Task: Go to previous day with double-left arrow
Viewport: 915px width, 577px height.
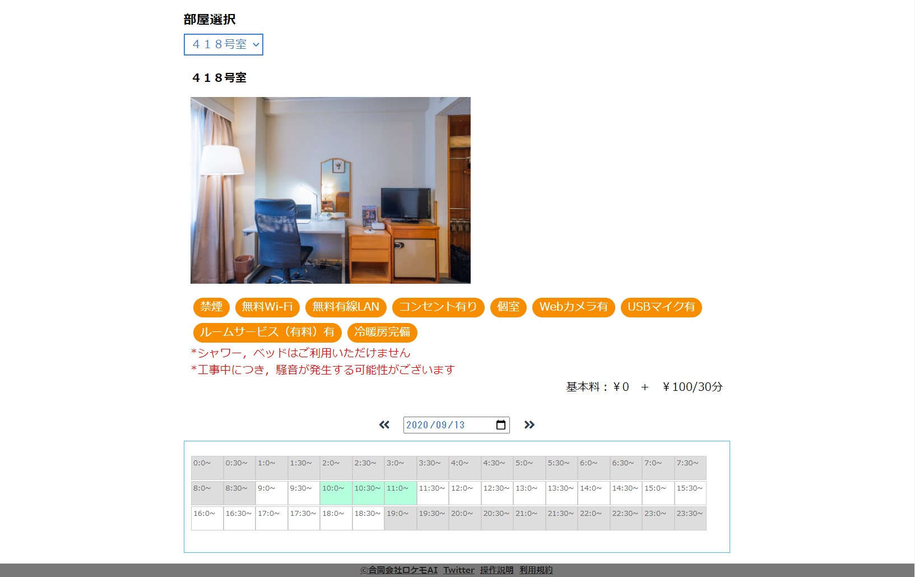Action: click(x=384, y=425)
